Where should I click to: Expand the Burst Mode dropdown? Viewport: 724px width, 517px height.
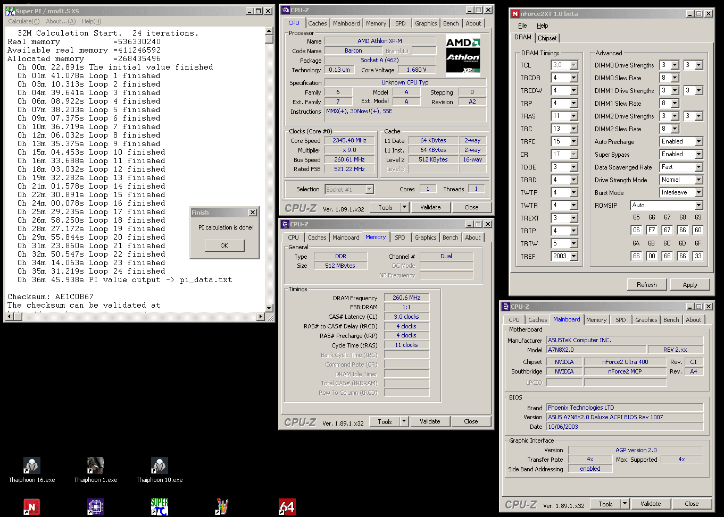point(699,192)
